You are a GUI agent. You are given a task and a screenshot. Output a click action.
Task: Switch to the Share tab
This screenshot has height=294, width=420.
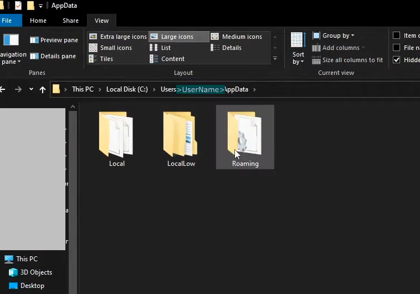[70, 21]
